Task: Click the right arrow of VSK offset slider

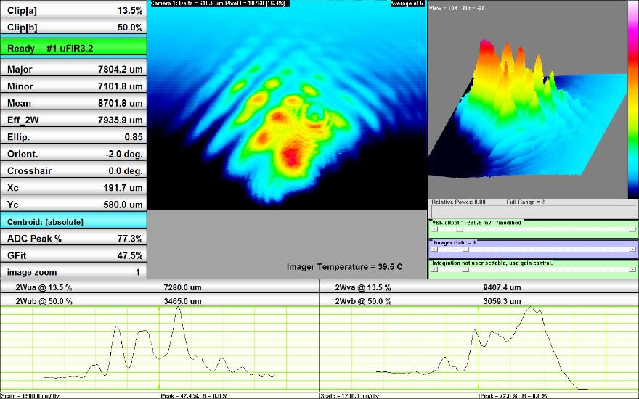Action: (634, 229)
